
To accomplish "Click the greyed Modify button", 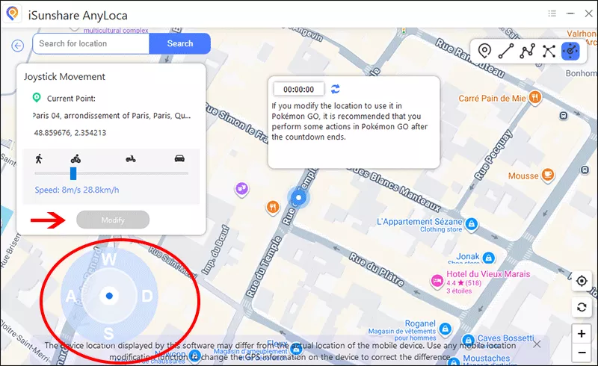I will point(113,220).
